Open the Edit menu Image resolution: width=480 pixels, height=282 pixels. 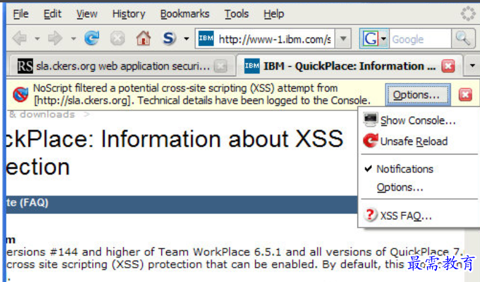click(53, 14)
